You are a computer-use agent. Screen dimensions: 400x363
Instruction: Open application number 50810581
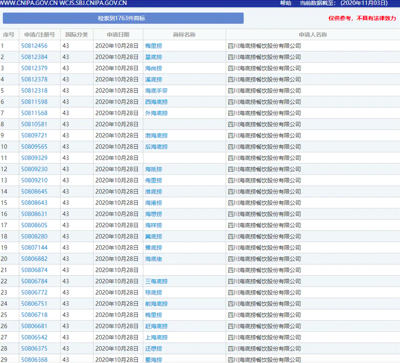[x=34, y=124]
